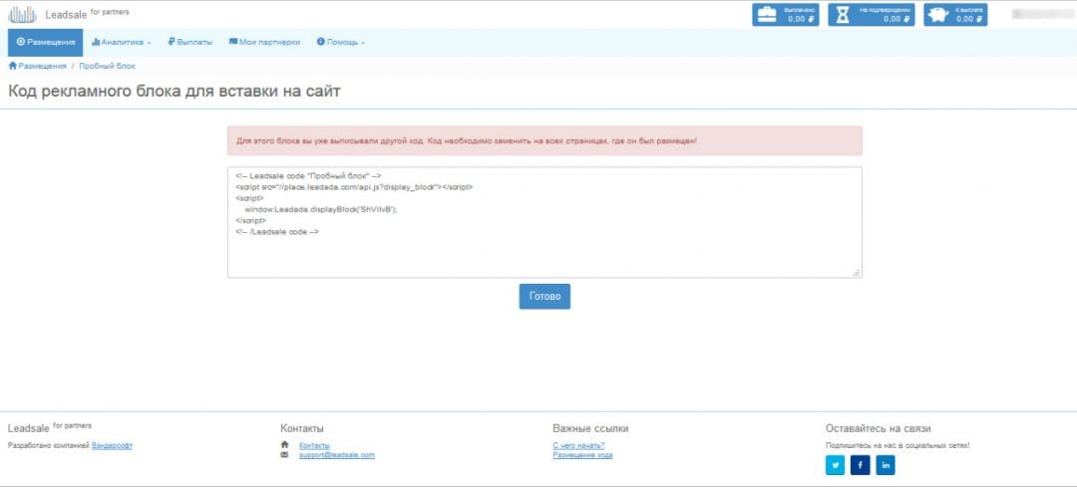Click the piggy bank icon in the К выплате badge
This screenshot has width=1077, height=487.
tap(937, 15)
